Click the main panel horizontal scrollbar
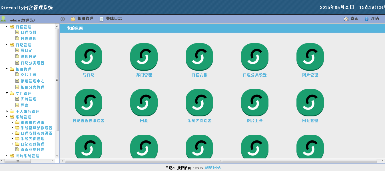Image resolution: width=385 pixels, height=171 pixels. [x=220, y=161]
